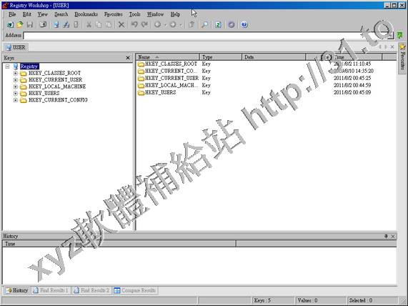
Task: Open the File menu
Action: coord(12,14)
